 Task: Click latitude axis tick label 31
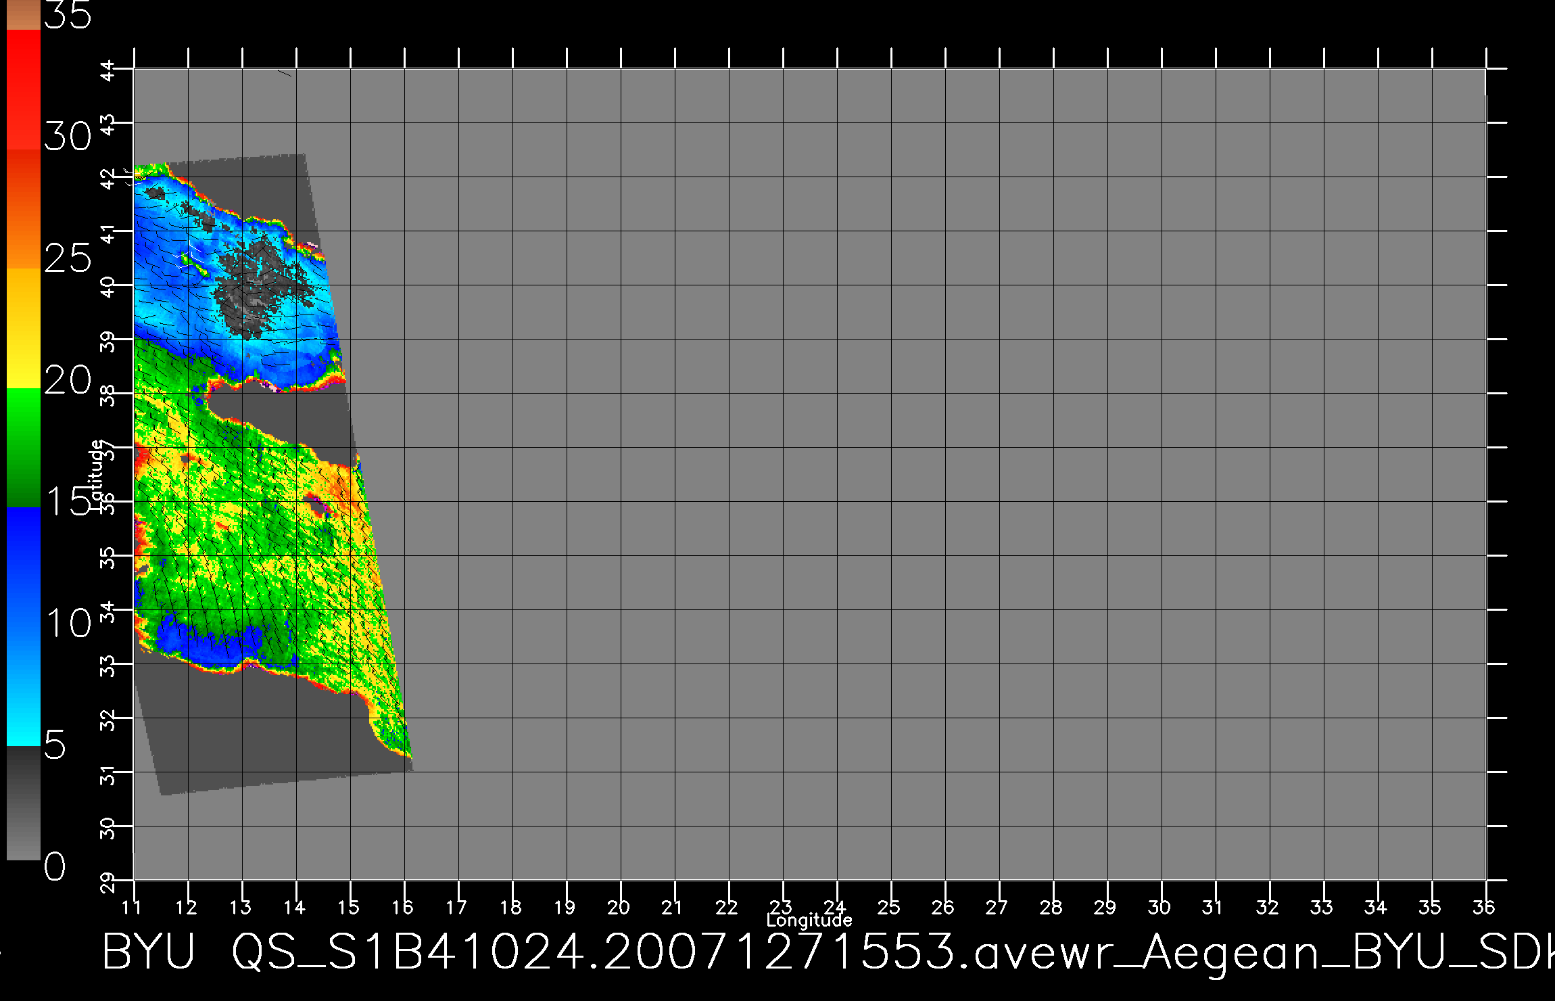click(x=108, y=774)
